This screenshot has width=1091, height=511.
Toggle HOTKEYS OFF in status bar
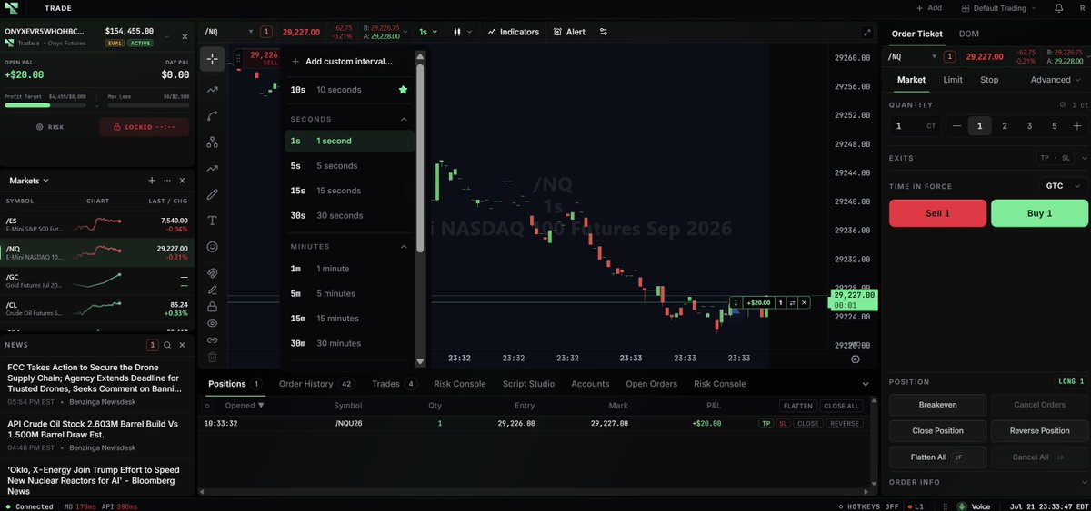867,506
